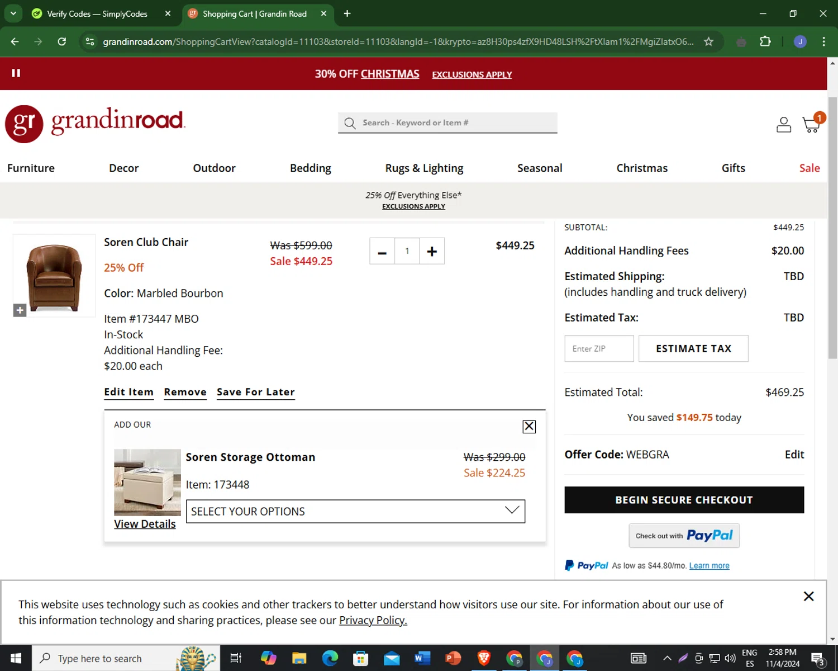Open Windows Start menu
The image size is (838, 671).
point(16,658)
